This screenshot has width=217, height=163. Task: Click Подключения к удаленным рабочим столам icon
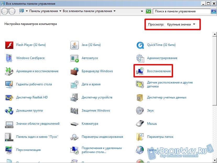75,150
